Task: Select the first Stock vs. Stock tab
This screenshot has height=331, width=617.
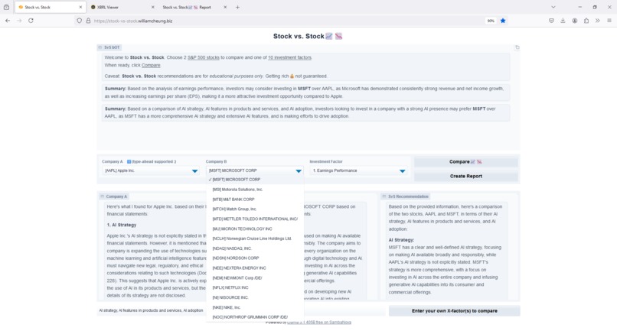Action: pos(49,7)
